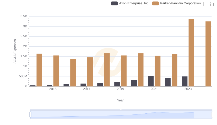
Task: Click the Parker-Hannifin tan legend swatch
Action: pyautogui.click(x=155, y=3)
